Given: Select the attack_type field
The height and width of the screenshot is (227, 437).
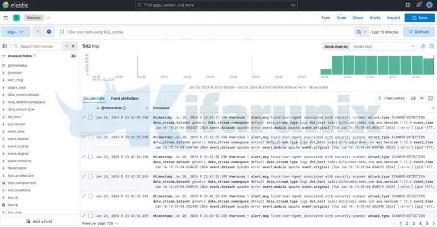Looking at the screenshot, I should (x=17, y=88).
